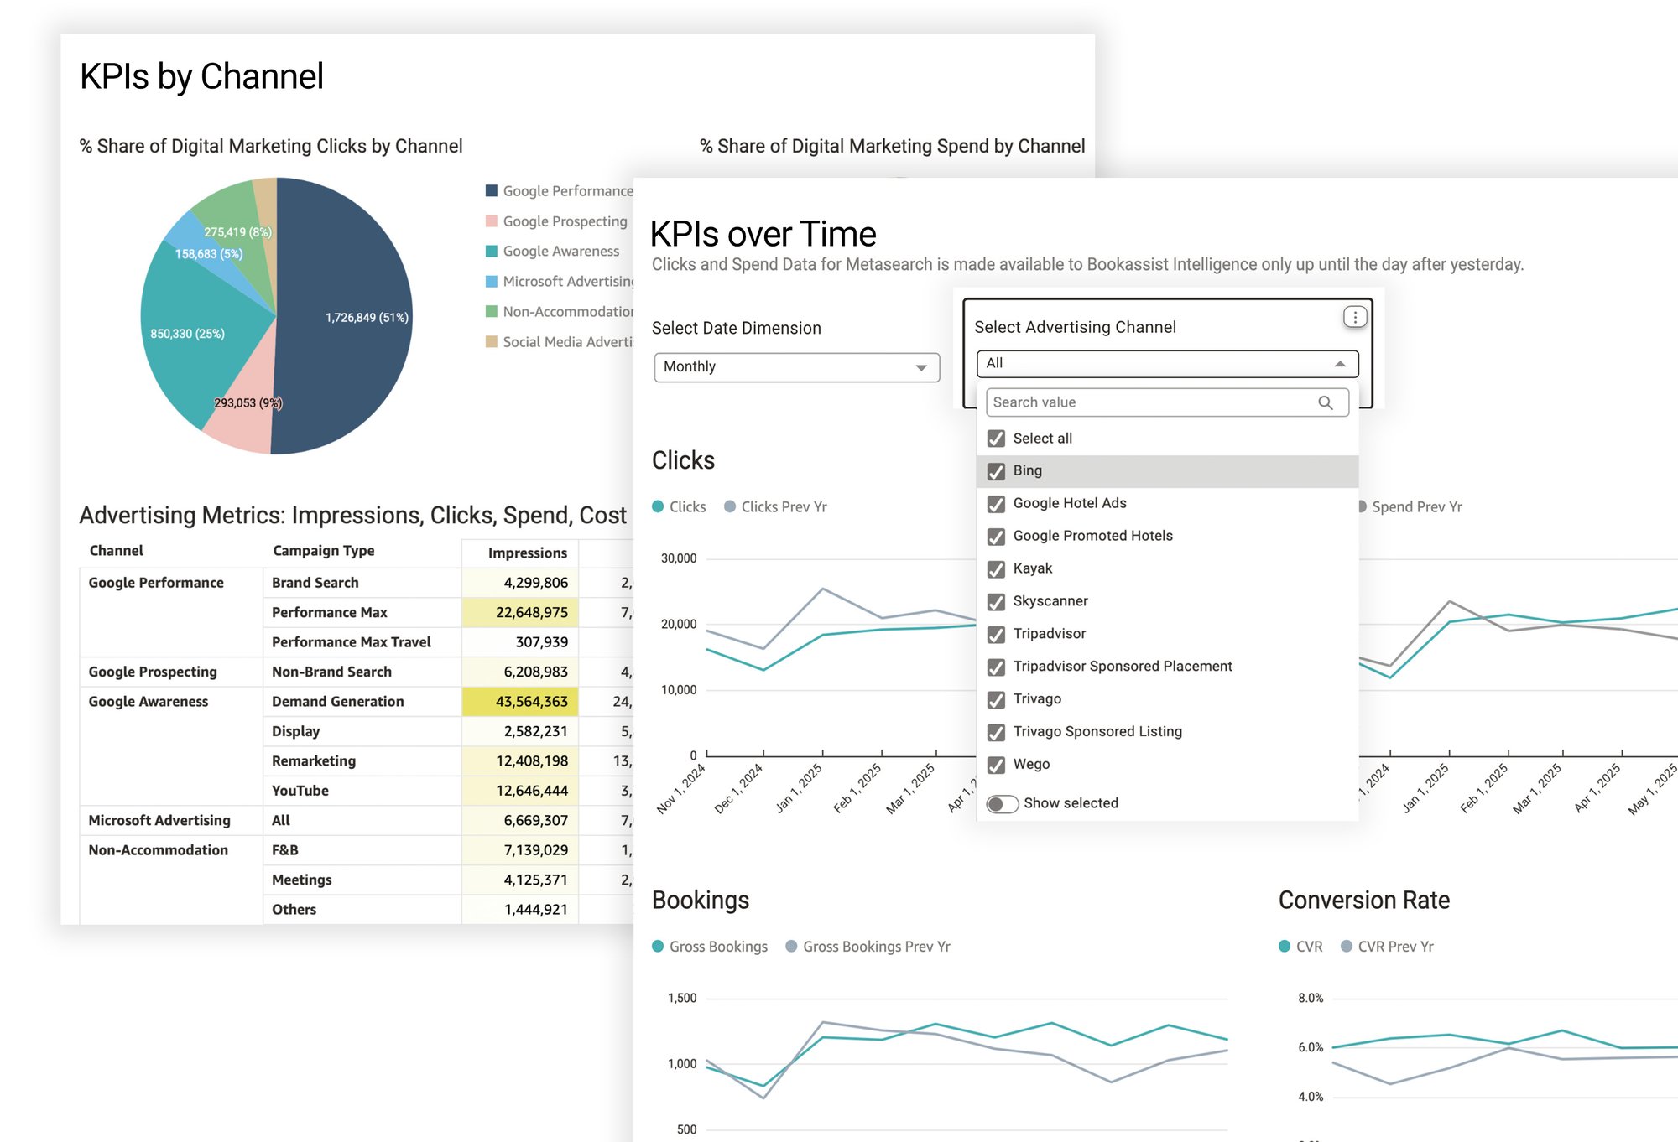1678x1142 pixels.
Task: Uncheck the Bing checkbox
Action: [996, 471]
